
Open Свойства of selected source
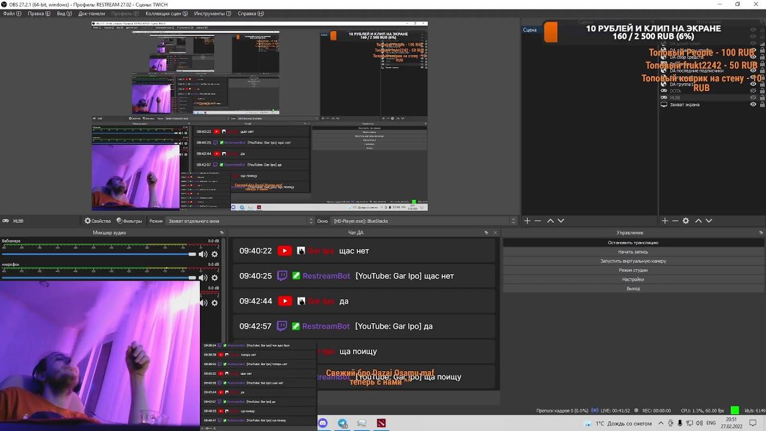[98, 221]
